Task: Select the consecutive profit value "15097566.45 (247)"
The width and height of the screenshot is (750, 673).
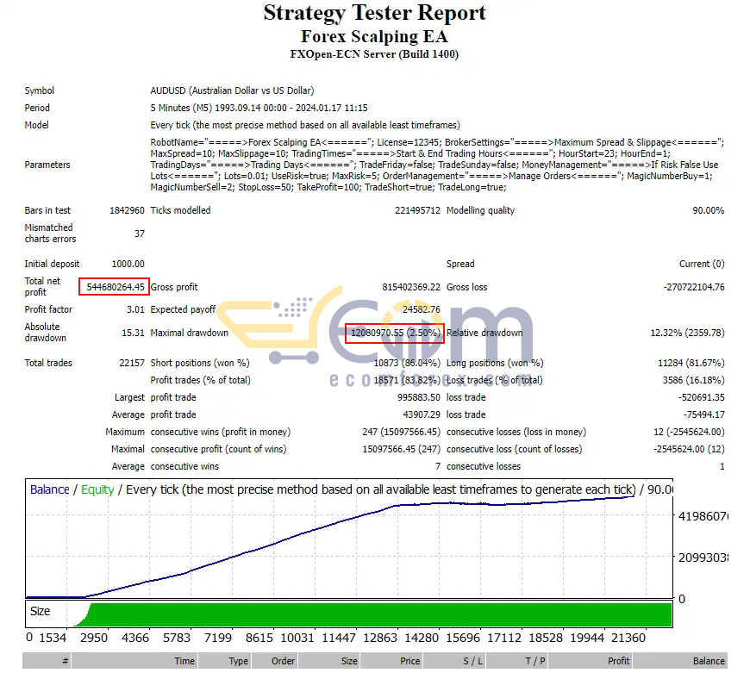Action: 402,449
